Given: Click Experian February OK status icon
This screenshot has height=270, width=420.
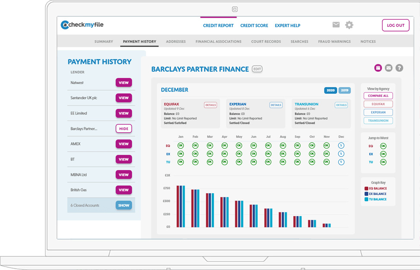Looking at the screenshot, I should coord(195,154).
